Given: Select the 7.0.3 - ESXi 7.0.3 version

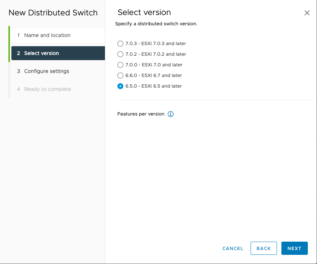Looking at the screenshot, I should (120, 43).
